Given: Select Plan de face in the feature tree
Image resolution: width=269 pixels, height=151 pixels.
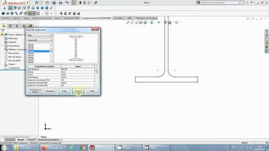Looking at the screenshot, I should 14,53.
